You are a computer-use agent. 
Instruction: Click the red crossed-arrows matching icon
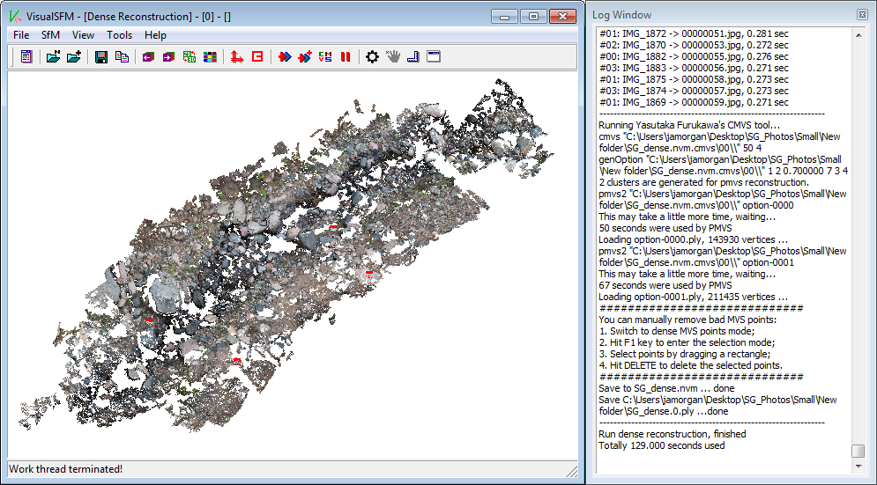[236, 56]
